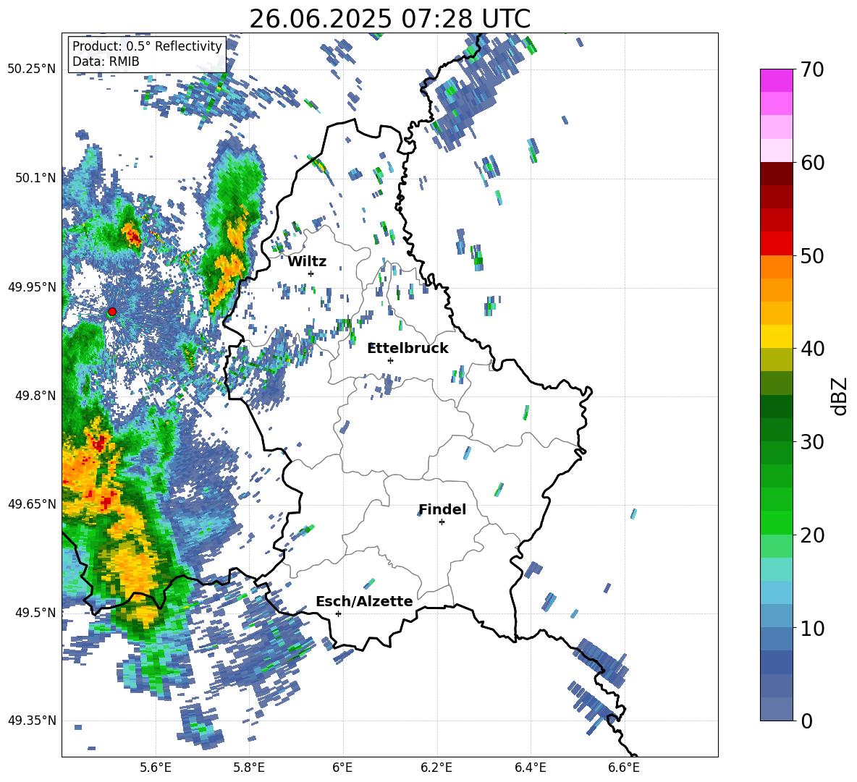This screenshot has height=782, width=857.
Task: Click the colorbar value 40
Action: coord(812,349)
